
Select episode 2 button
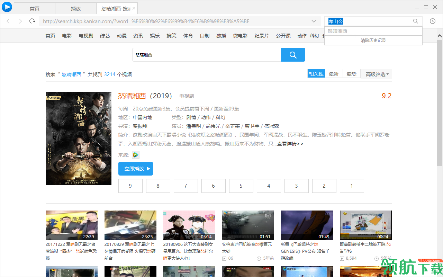[324, 186]
